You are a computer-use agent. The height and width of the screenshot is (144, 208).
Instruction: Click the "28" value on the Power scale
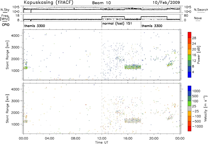(x=194, y=38)
